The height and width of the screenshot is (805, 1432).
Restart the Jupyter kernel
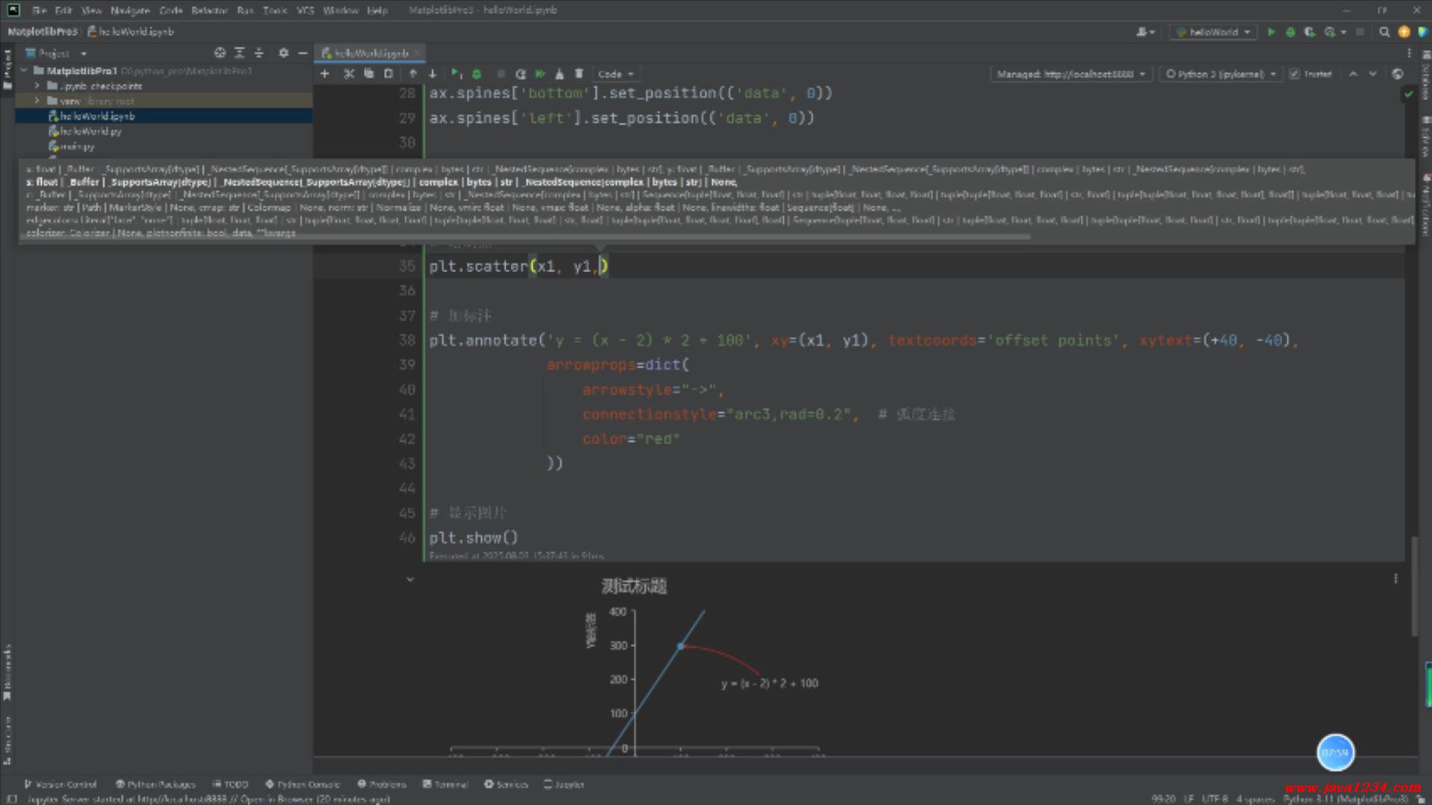521,74
